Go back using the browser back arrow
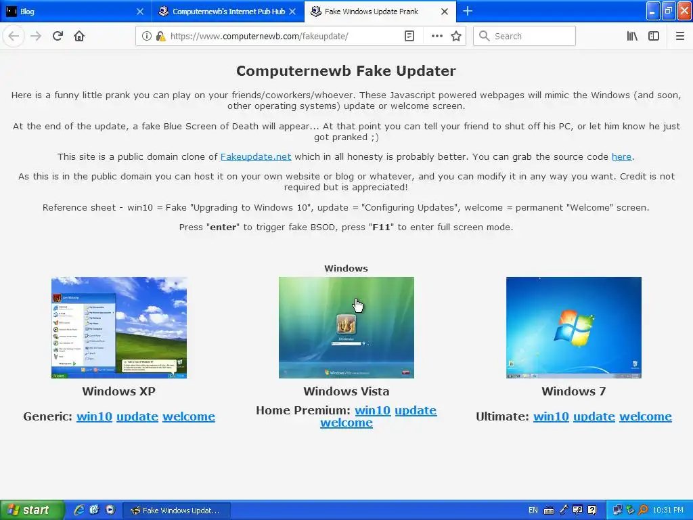The image size is (693, 520). pos(14,36)
